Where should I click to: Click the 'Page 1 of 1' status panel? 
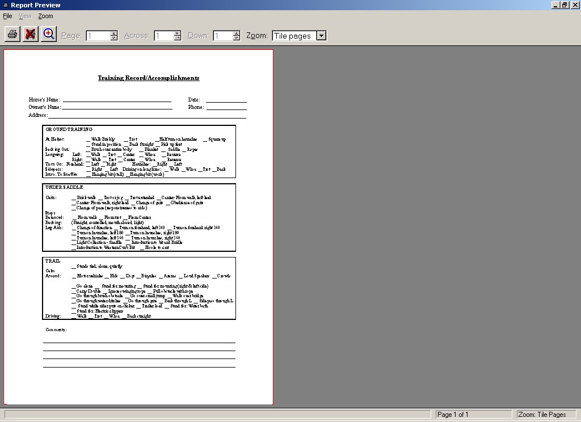(x=474, y=415)
